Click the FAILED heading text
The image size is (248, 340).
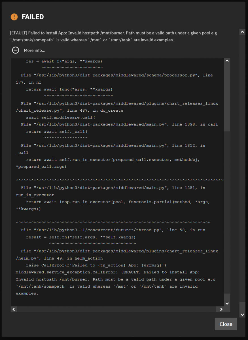(x=33, y=17)
